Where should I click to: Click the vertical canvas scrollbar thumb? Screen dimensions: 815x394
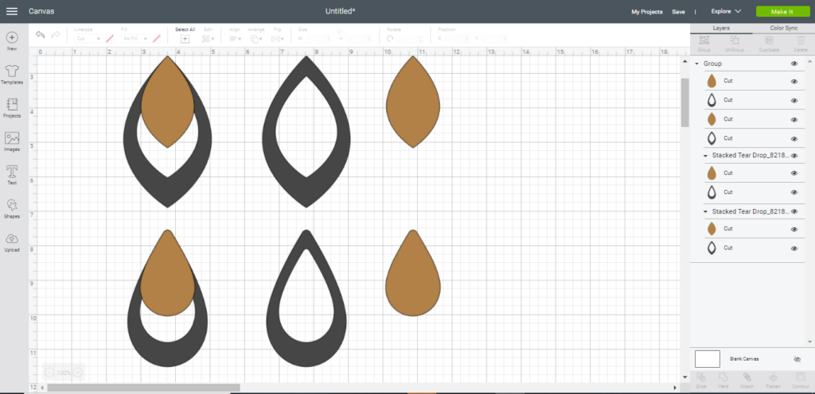684,102
